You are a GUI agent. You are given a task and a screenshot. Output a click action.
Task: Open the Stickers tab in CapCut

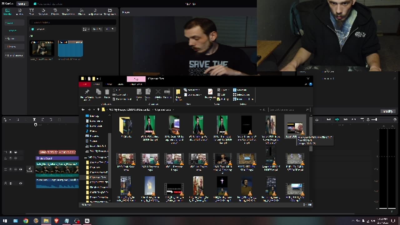click(43, 12)
